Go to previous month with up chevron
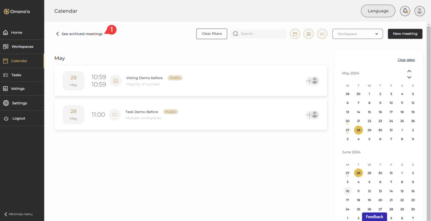431x221 pixels. (x=409, y=71)
